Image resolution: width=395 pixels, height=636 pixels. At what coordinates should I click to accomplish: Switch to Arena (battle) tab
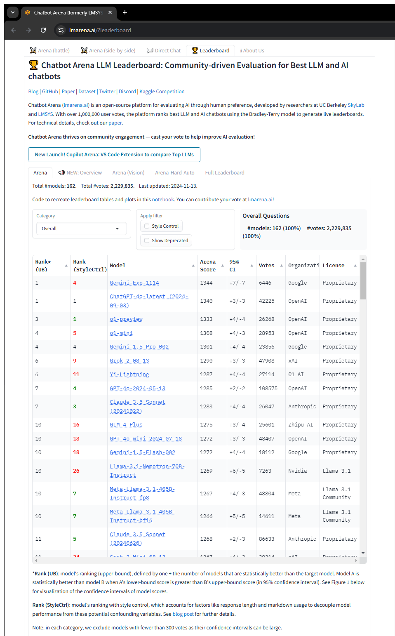pyautogui.click(x=49, y=50)
